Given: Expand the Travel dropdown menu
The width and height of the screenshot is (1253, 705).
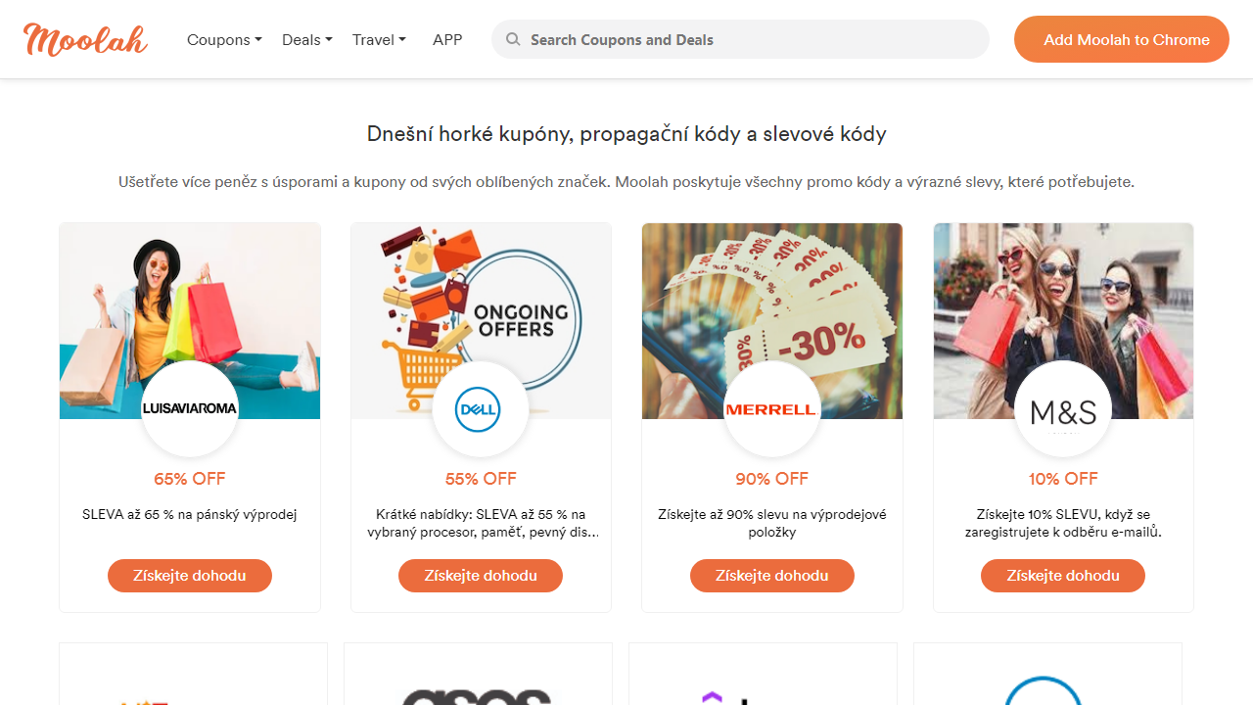Looking at the screenshot, I should (379, 40).
